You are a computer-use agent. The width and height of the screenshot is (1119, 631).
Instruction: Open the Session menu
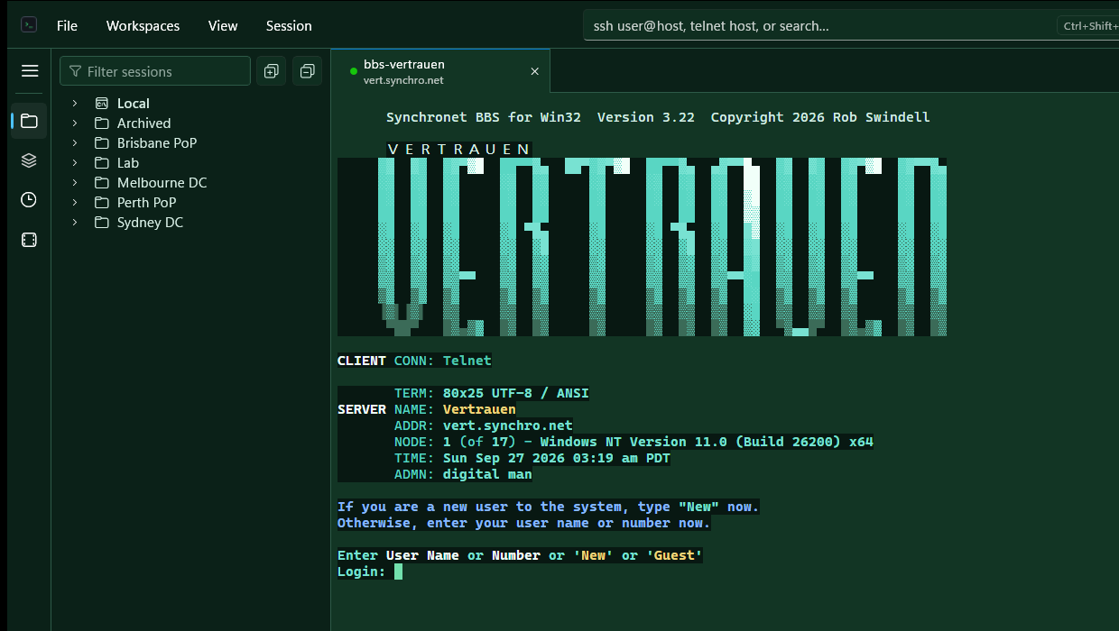(289, 25)
